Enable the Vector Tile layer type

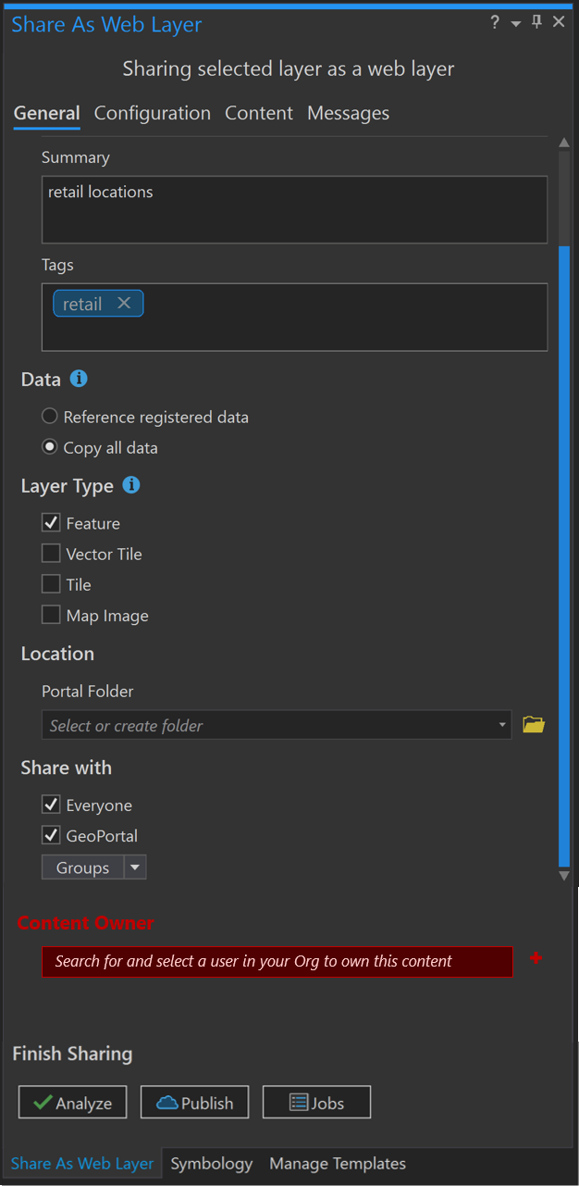click(x=51, y=554)
